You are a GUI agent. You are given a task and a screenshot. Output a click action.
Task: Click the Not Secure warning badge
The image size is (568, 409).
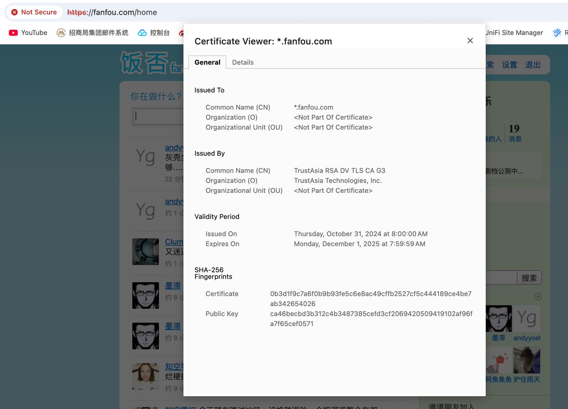[x=34, y=12]
